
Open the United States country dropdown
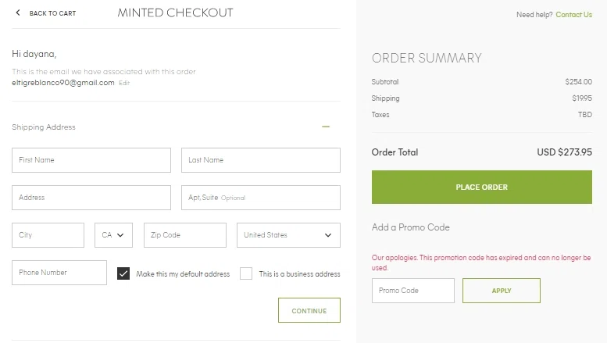288,235
